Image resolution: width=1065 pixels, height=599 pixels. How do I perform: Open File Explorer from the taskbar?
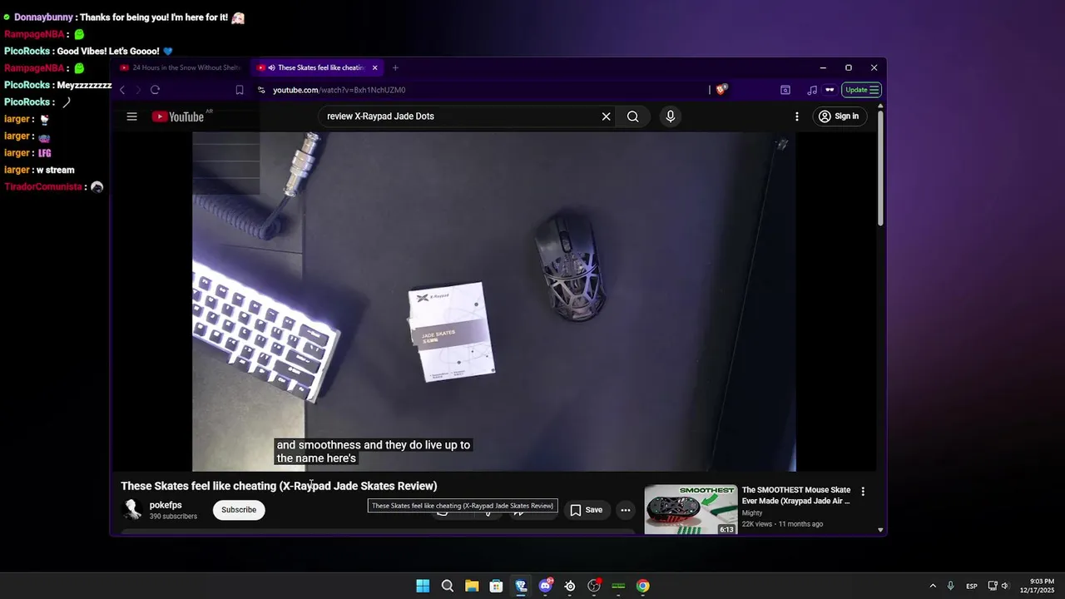(472, 586)
